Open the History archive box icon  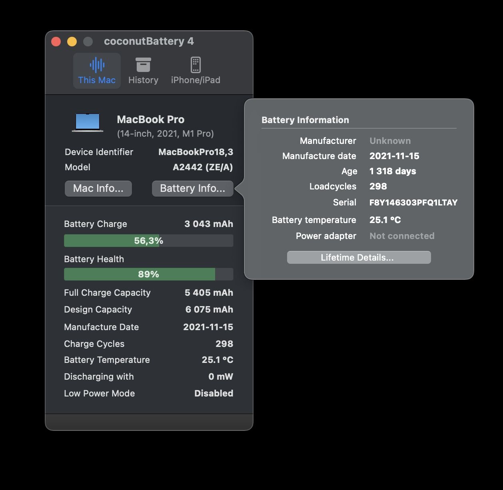click(x=143, y=65)
